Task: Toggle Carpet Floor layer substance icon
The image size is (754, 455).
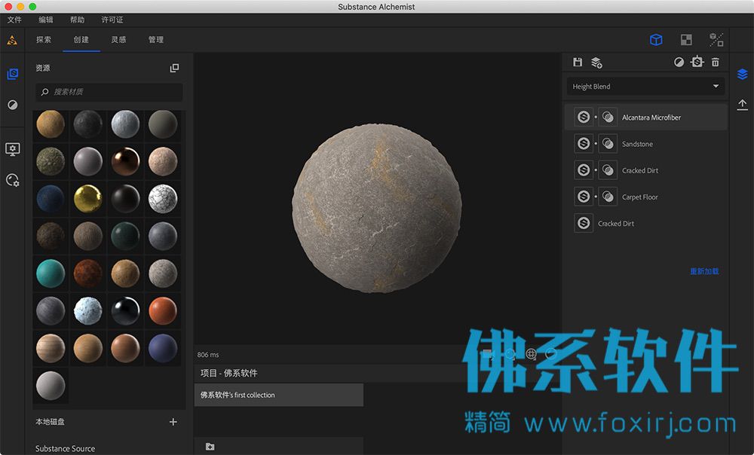Action: tap(584, 197)
